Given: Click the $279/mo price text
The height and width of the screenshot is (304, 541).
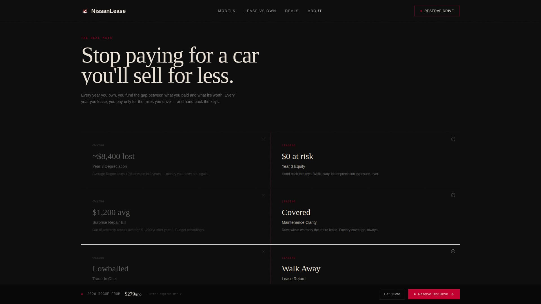Looking at the screenshot, I should coord(133,294).
